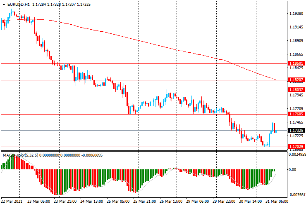Click the 1.18425 price scale value
The height and width of the screenshot is (206, 306).
click(296, 68)
